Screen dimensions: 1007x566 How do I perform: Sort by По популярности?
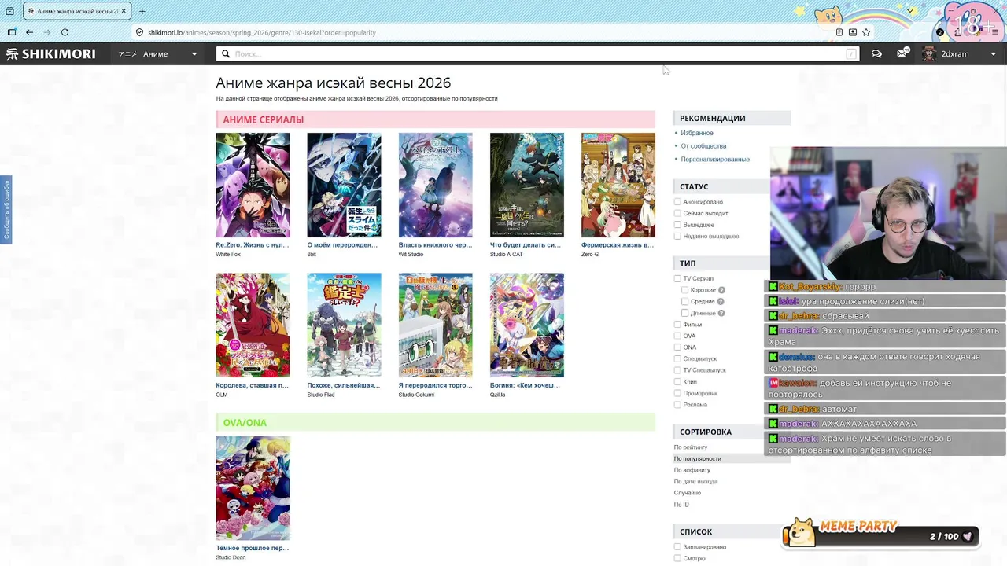click(697, 458)
